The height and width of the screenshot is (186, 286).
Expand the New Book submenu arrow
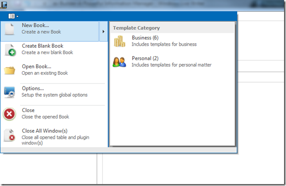tap(103, 31)
